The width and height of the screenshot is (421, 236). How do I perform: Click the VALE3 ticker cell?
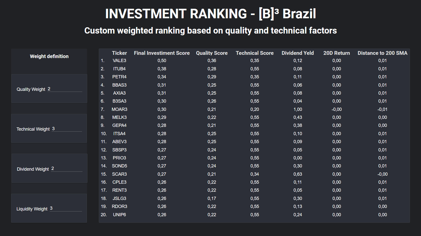click(x=119, y=61)
